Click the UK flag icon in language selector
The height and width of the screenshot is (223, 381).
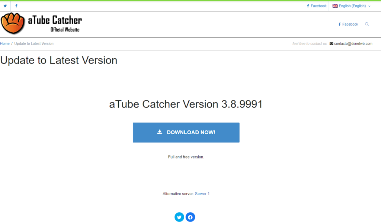(x=335, y=6)
